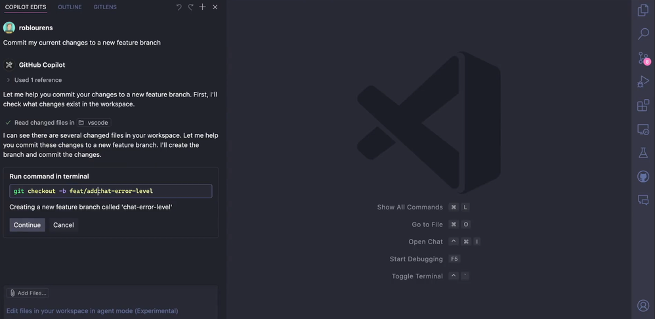The image size is (655, 319).
Task: Click Start Debugging shortcut hint
Action: click(425, 259)
